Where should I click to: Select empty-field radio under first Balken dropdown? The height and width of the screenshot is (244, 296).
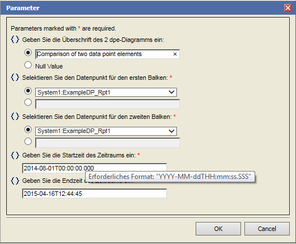tap(28, 102)
